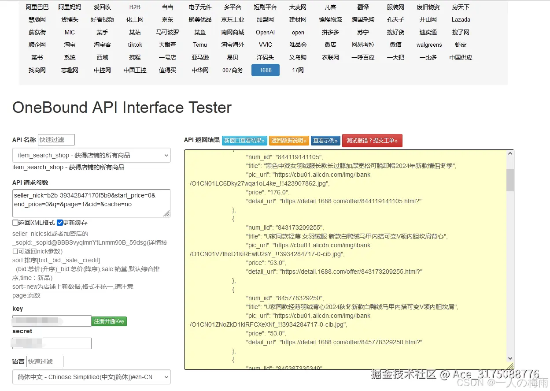550x391 pixels.
Task: Click detail_url for offer 844119141105
Action: (334, 201)
